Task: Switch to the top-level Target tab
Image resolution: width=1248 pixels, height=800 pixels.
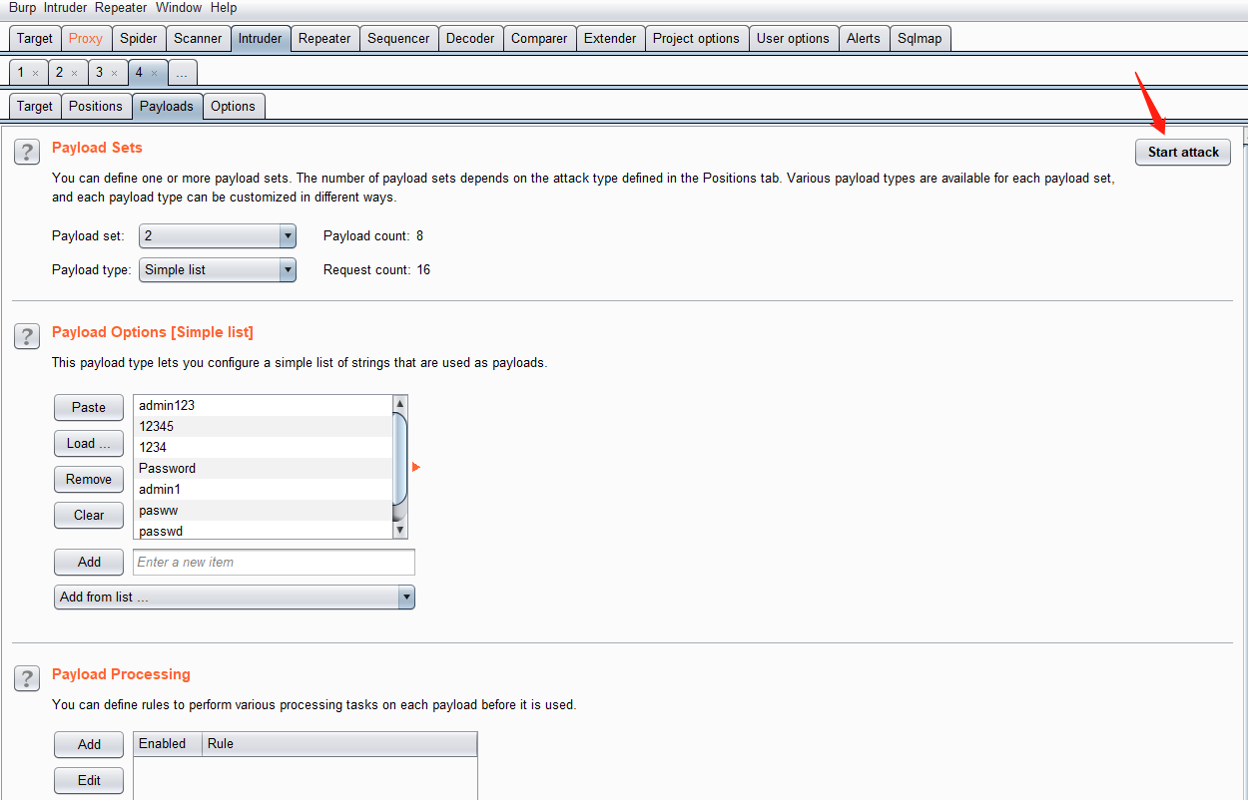Action: click(35, 38)
